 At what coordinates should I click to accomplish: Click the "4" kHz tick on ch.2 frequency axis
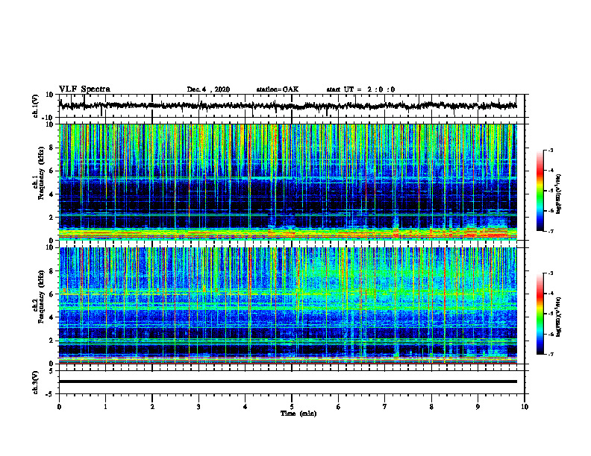[x=51, y=317]
